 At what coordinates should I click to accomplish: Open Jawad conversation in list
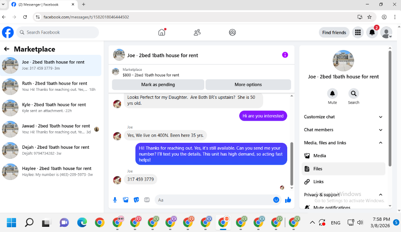[x=50, y=129]
